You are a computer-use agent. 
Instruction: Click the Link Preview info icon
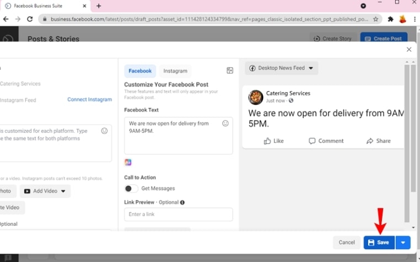click(182, 202)
